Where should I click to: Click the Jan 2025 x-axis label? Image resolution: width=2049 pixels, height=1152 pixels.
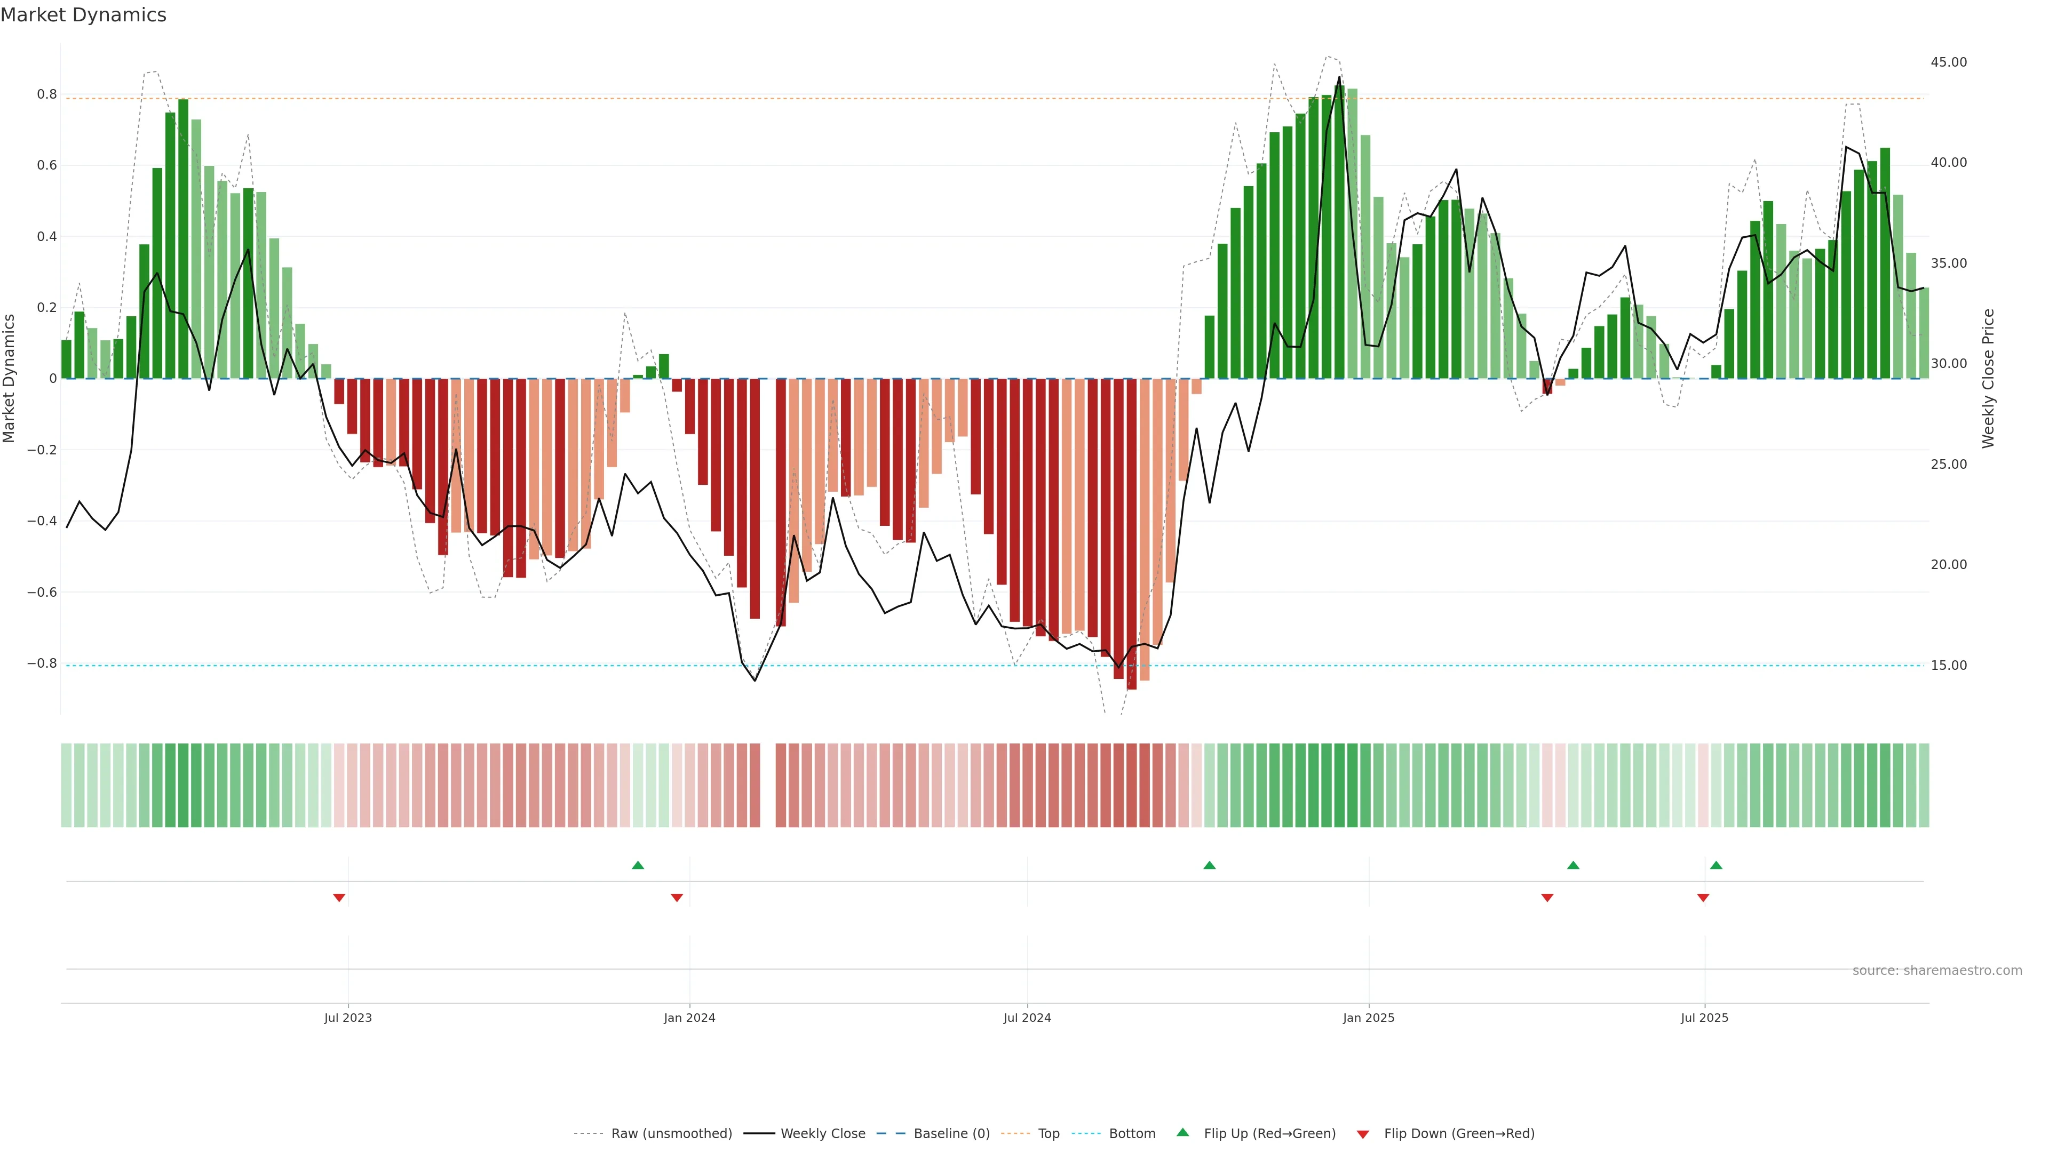[x=1368, y=1018]
